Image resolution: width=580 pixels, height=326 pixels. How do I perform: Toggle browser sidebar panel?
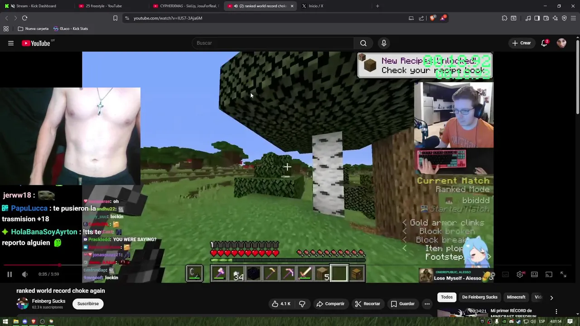(x=537, y=18)
